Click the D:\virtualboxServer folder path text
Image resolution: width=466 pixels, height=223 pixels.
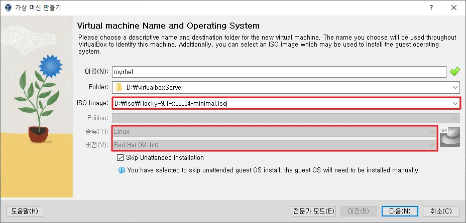tap(155, 88)
